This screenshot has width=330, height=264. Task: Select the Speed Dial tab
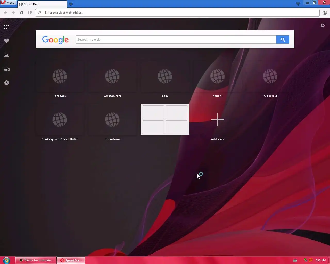42,4
